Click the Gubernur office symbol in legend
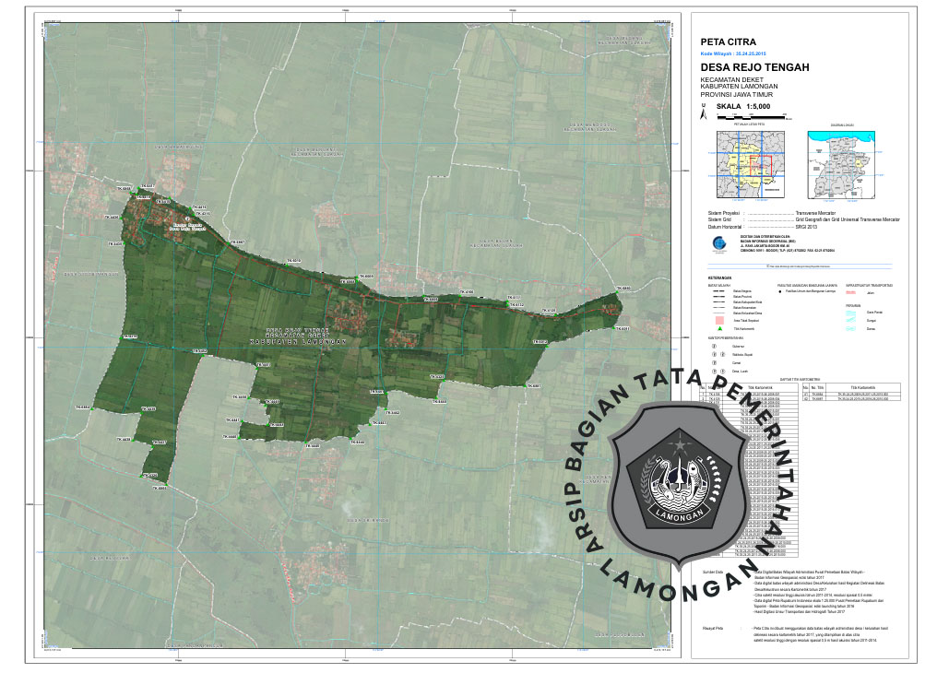949x673 pixels. (714, 347)
